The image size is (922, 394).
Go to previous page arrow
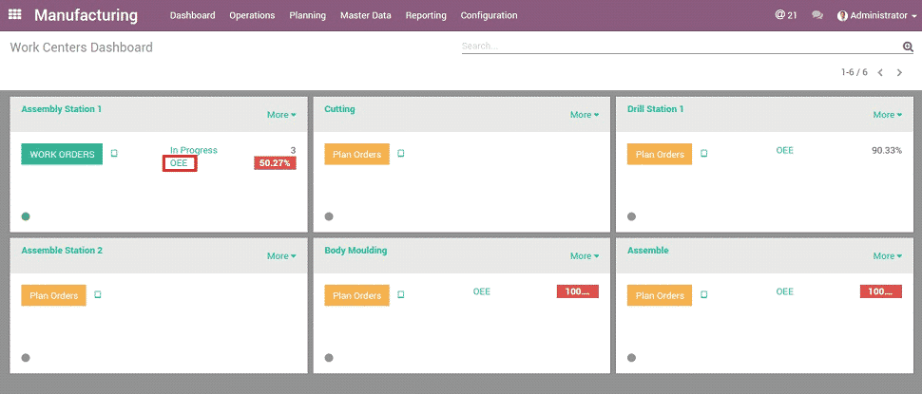[880, 73]
